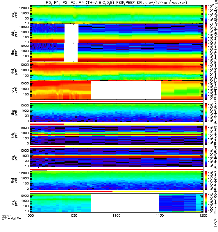Click the '2014 Jul 04' date label
Viewport: 218px width, 232px height.
[11, 218]
